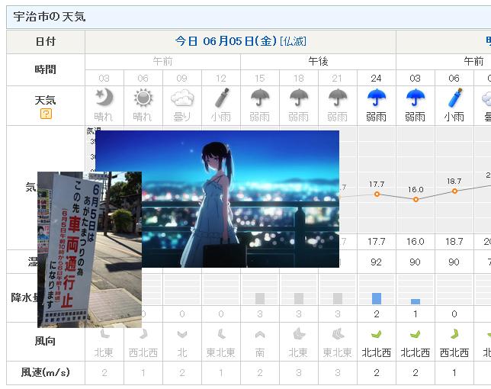This screenshot has width=491, height=389.
Task: Click the grey 小雨 label at 12
Action: click(221, 117)
